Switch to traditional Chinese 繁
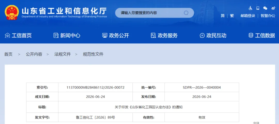279x124 pixels. 232,16
